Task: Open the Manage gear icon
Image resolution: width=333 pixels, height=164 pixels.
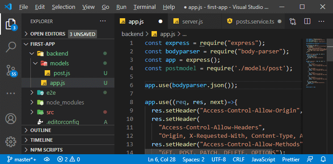Action: pyautogui.click(x=11, y=141)
